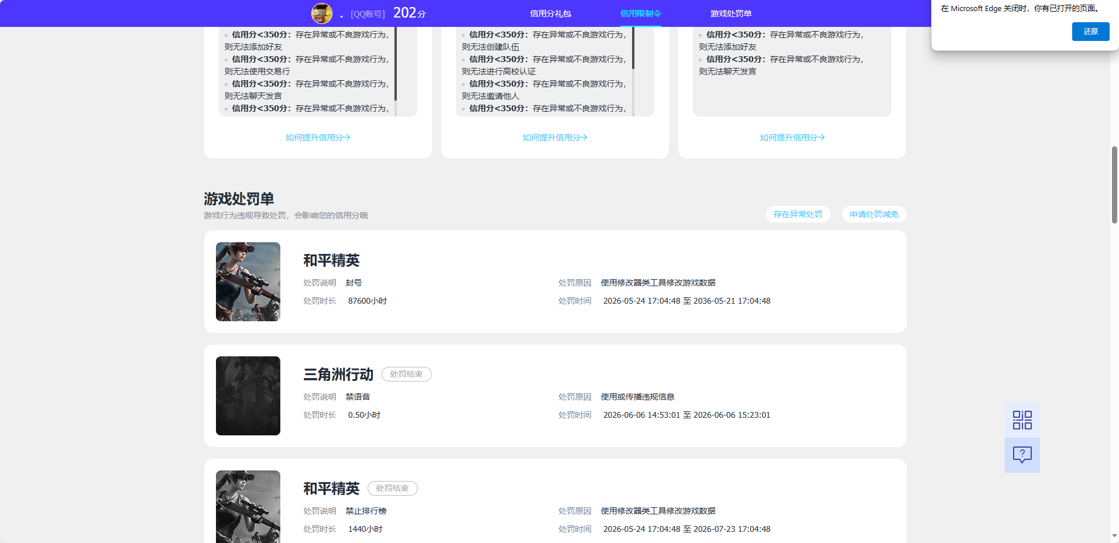Click grayscale 和平精英 thumbnail for 禁止排行榜
1119x543 pixels.
click(x=248, y=507)
